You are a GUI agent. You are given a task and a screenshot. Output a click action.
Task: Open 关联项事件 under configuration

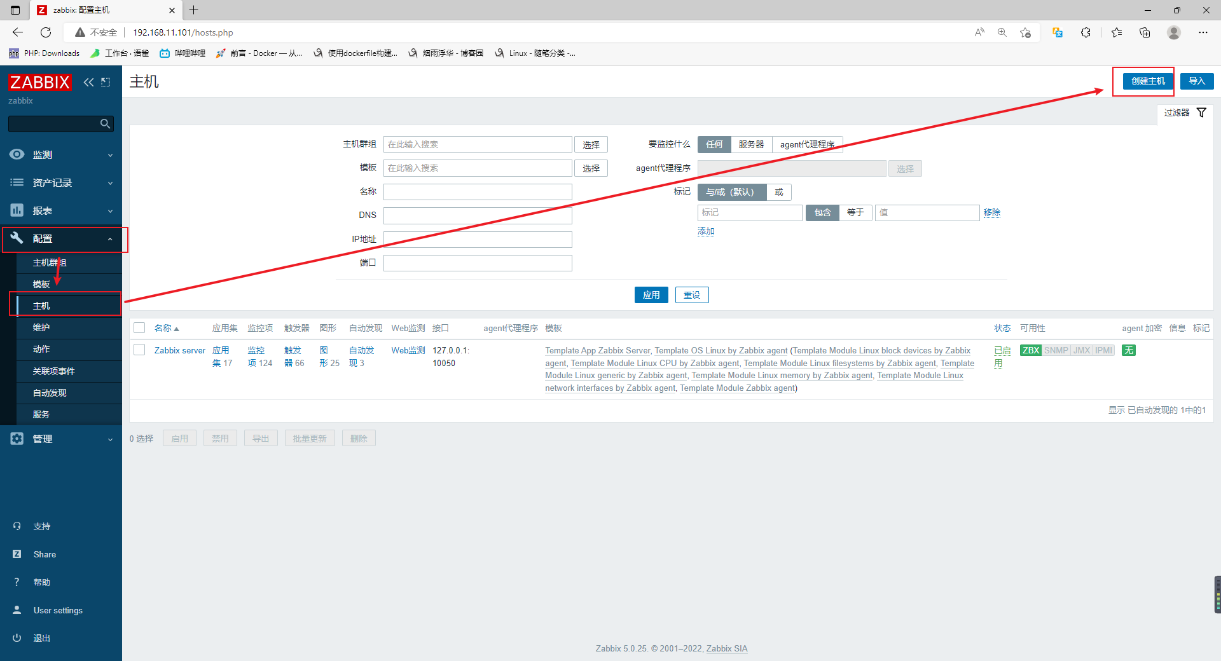[69, 371]
